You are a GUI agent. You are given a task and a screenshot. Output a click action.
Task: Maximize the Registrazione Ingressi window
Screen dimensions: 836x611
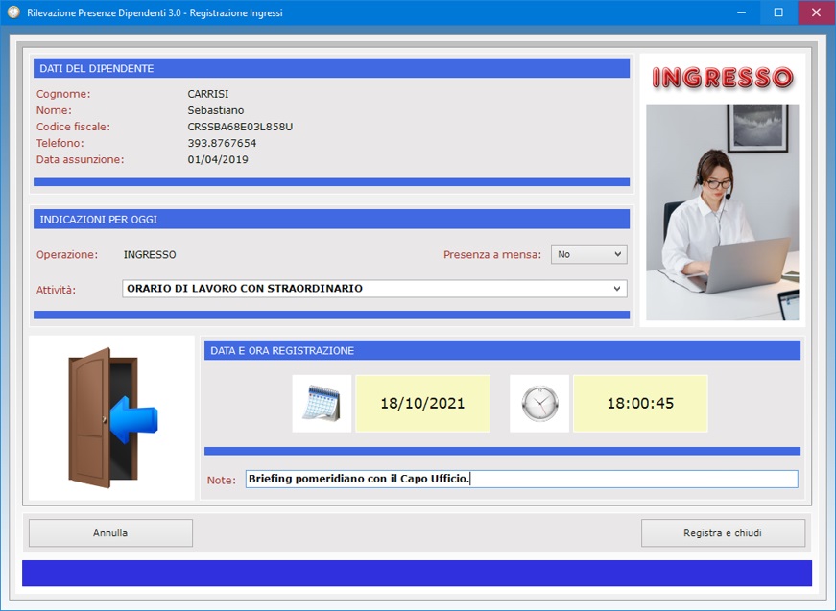point(778,13)
